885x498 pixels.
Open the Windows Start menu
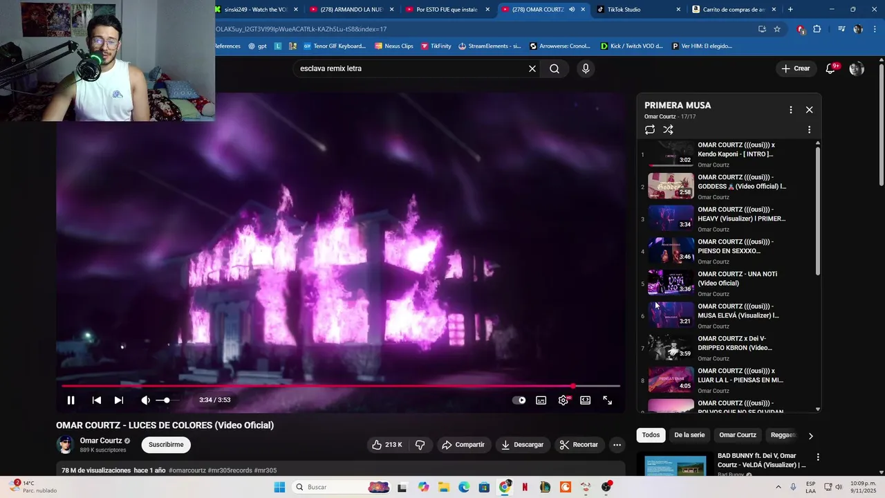click(279, 487)
